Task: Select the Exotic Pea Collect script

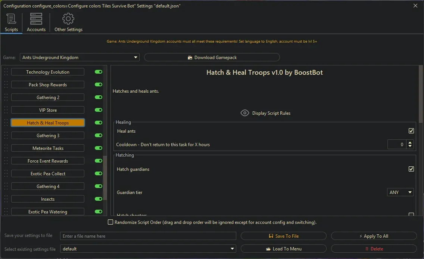Action: (48, 174)
